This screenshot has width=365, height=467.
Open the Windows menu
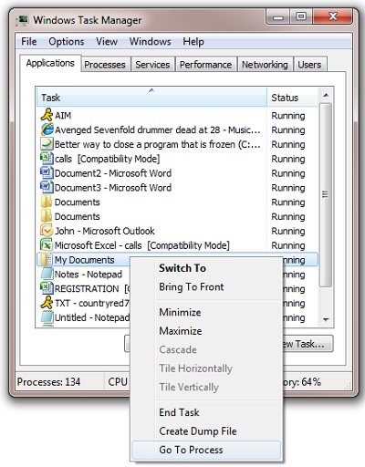coord(151,42)
